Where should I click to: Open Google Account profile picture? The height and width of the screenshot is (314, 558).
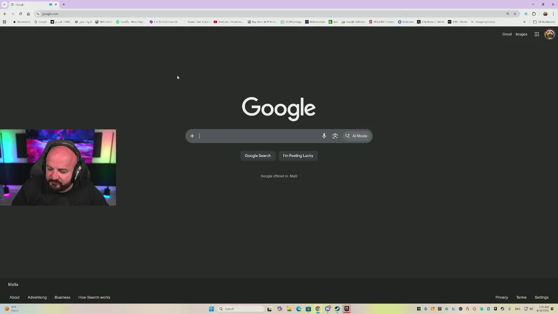[549, 34]
